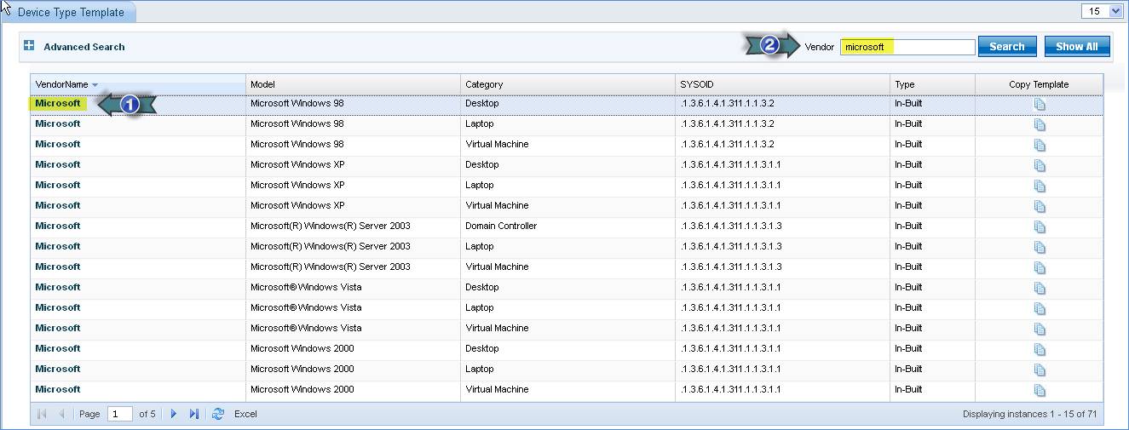This screenshot has width=1129, height=430.
Task: Click the page number input box
Action: [120, 414]
